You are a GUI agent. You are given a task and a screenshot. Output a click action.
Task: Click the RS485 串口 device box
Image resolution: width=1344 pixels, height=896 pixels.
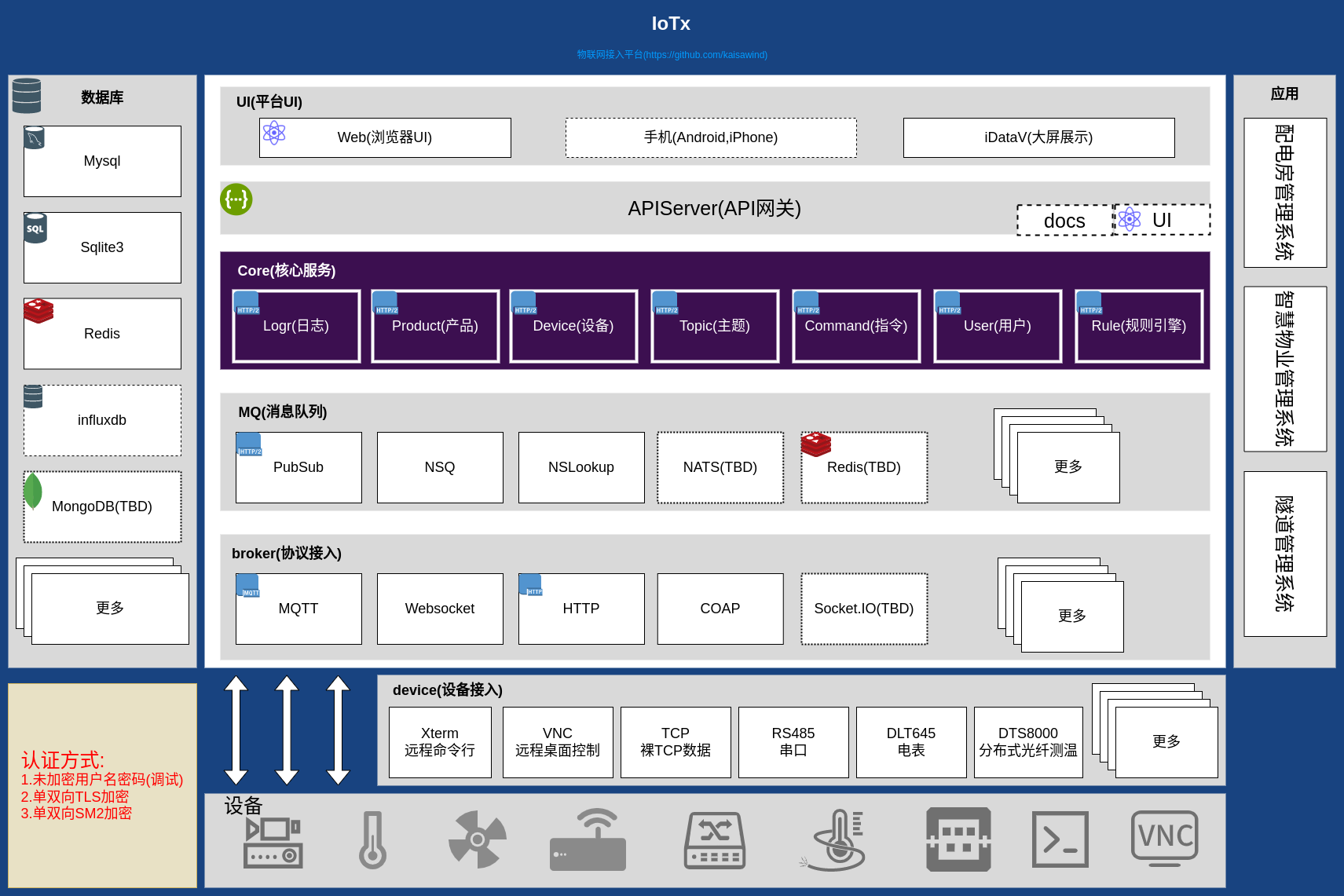coord(793,742)
